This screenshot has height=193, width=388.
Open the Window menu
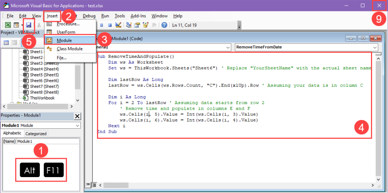coord(160,16)
